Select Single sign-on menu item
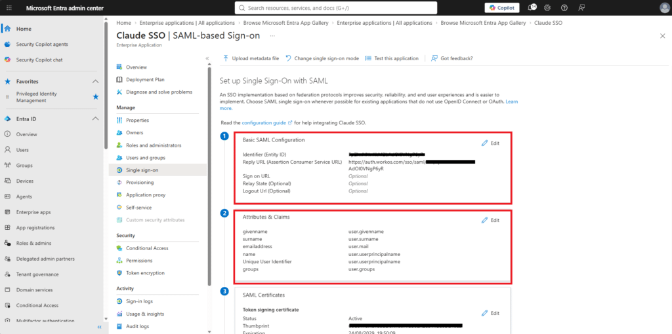This screenshot has height=334, width=672. pyautogui.click(x=157, y=170)
